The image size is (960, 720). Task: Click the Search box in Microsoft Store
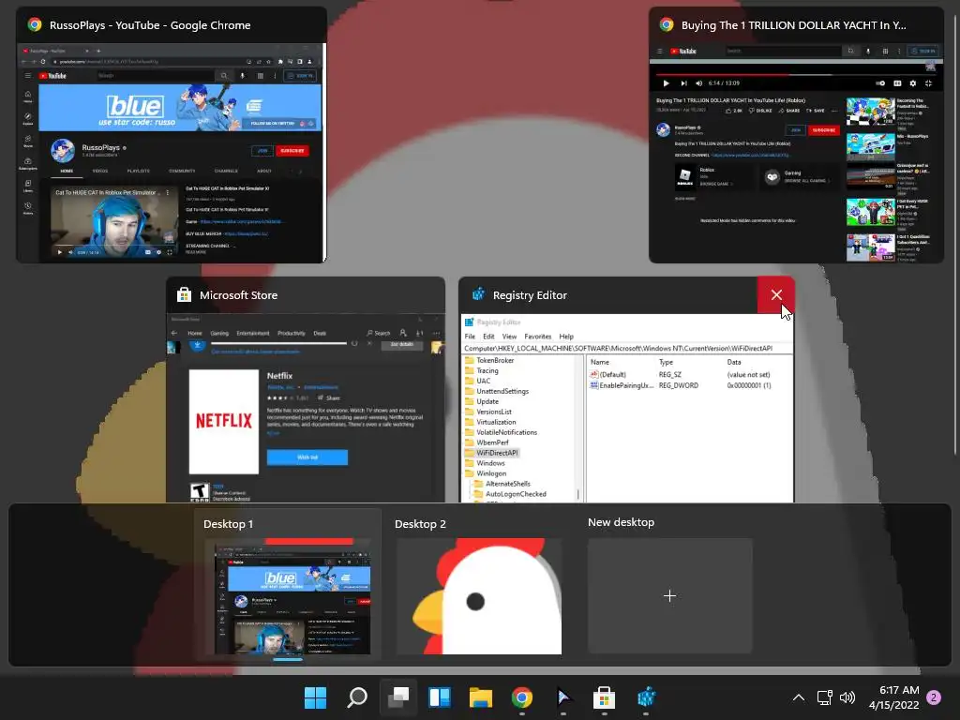coord(379,333)
